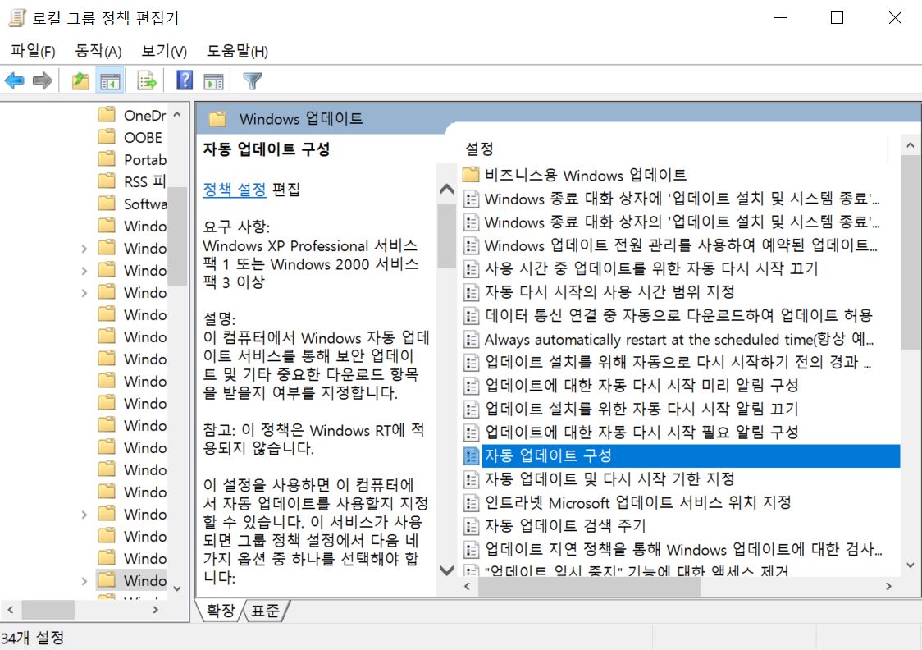Click the icon of 자동 업데이트 및 다시 시작 기한 지정
Viewport: 922px width, 650px height.
click(x=471, y=479)
